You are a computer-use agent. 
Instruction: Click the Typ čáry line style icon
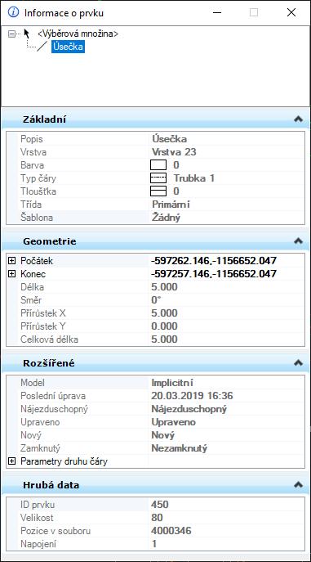click(158, 178)
